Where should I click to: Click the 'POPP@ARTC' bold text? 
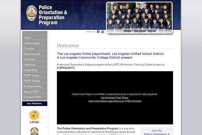[x=66, y=68]
